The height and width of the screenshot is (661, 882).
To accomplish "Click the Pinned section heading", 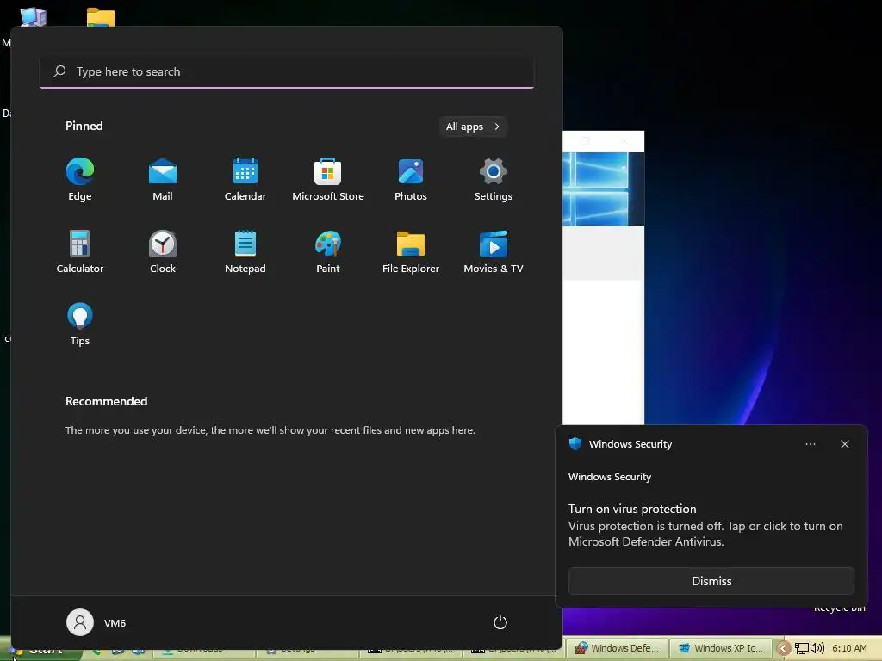I will click(x=84, y=126).
